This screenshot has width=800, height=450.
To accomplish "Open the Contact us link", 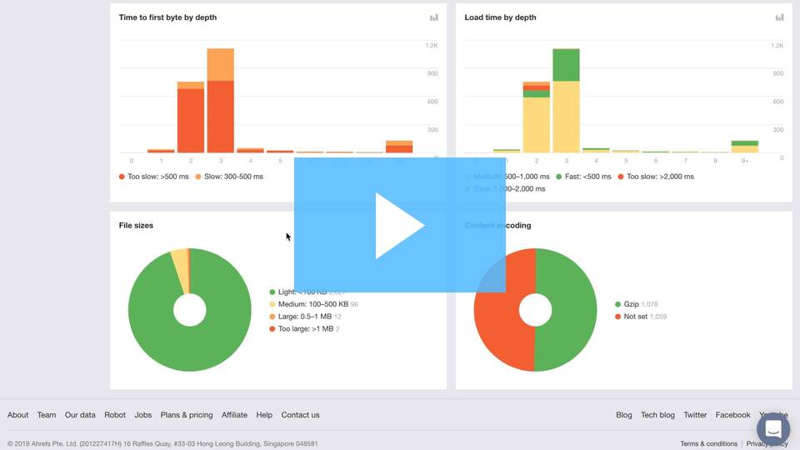I will coord(300,415).
